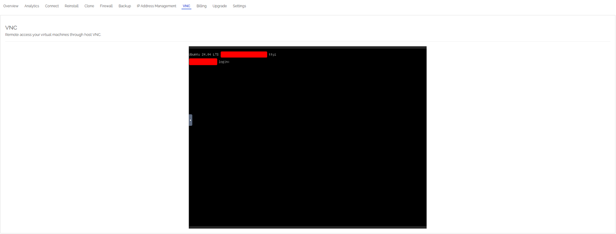Open the Reinstall tab
The width and height of the screenshot is (616, 234).
[72, 6]
